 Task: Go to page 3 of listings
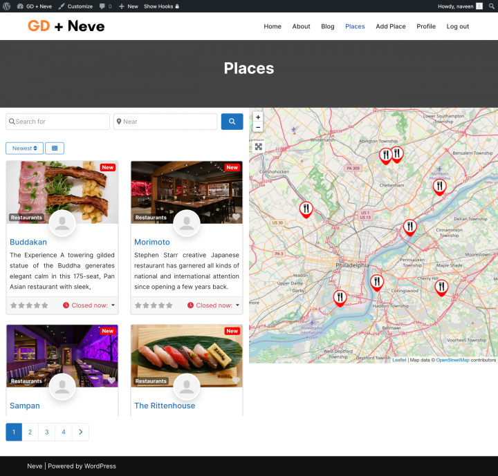[47, 432]
